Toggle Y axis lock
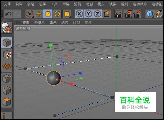This screenshot has width=164, height=120. click(x=88, y=14)
